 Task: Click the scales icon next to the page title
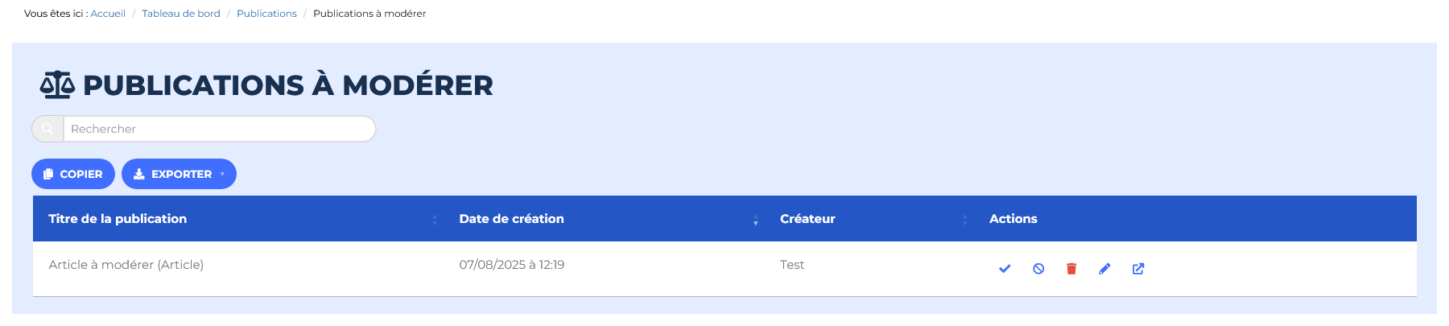pyautogui.click(x=57, y=85)
